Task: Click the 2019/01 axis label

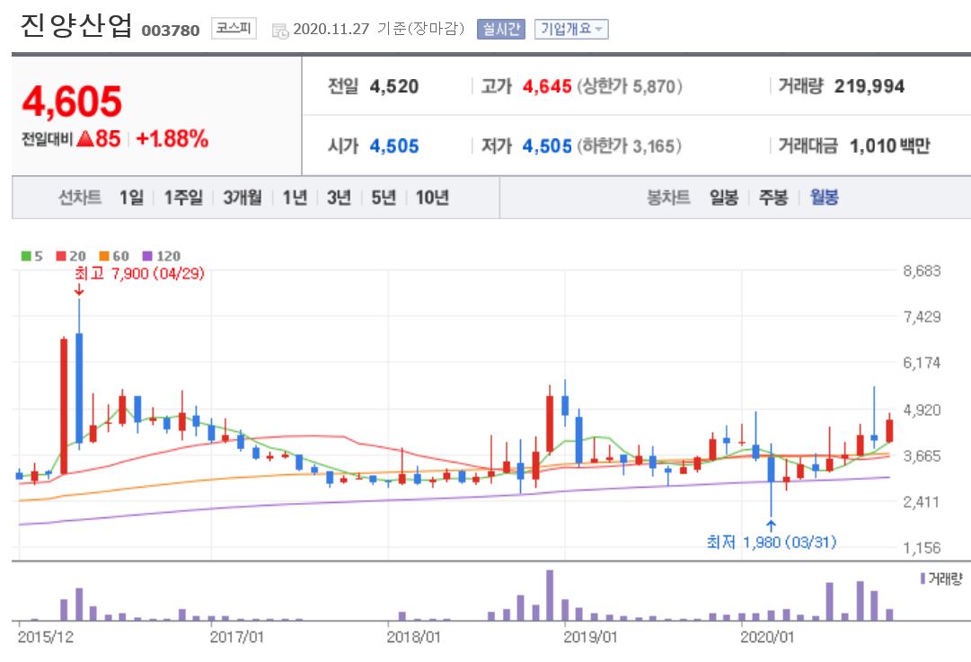Action: click(x=590, y=637)
